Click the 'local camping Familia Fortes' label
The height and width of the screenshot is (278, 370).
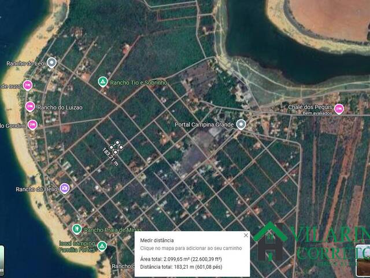(77, 247)
